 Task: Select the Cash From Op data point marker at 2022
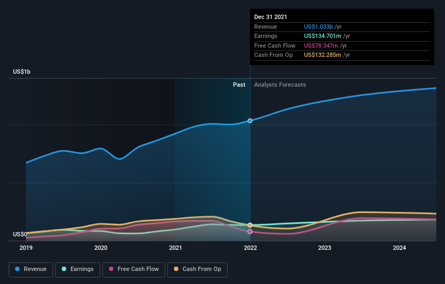(250, 225)
